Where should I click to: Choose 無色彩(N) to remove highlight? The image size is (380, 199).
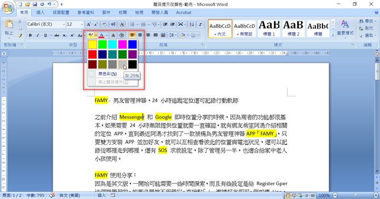(x=107, y=73)
